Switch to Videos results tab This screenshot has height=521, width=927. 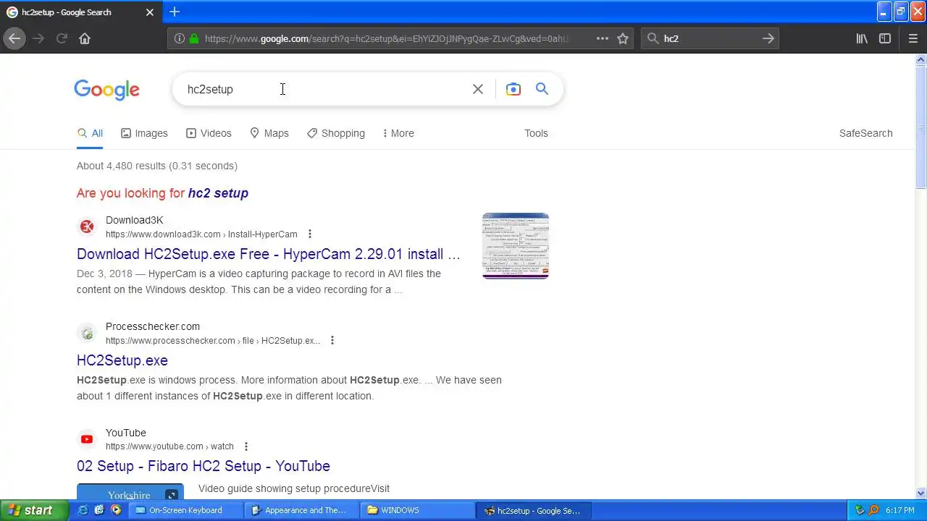pos(209,133)
